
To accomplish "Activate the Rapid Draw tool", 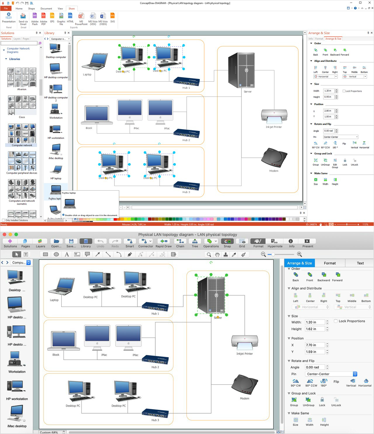I will (164, 241).
